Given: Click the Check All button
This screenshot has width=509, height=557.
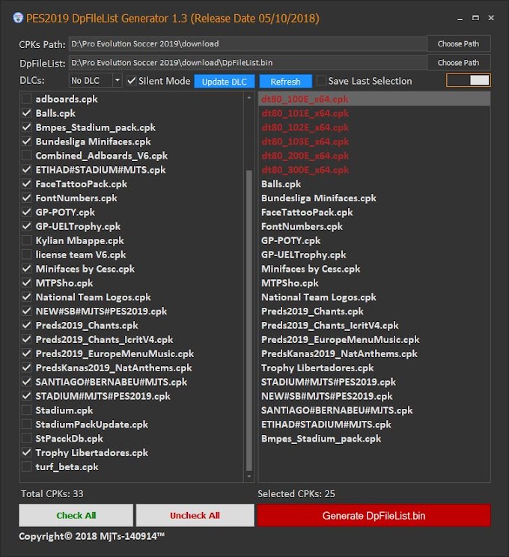Looking at the screenshot, I should point(76,515).
